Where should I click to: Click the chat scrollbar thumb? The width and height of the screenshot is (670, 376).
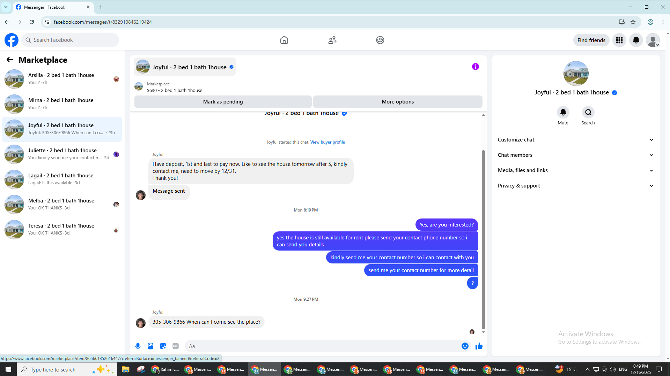click(x=483, y=239)
